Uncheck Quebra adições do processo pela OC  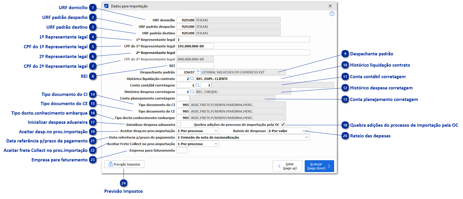283,124
